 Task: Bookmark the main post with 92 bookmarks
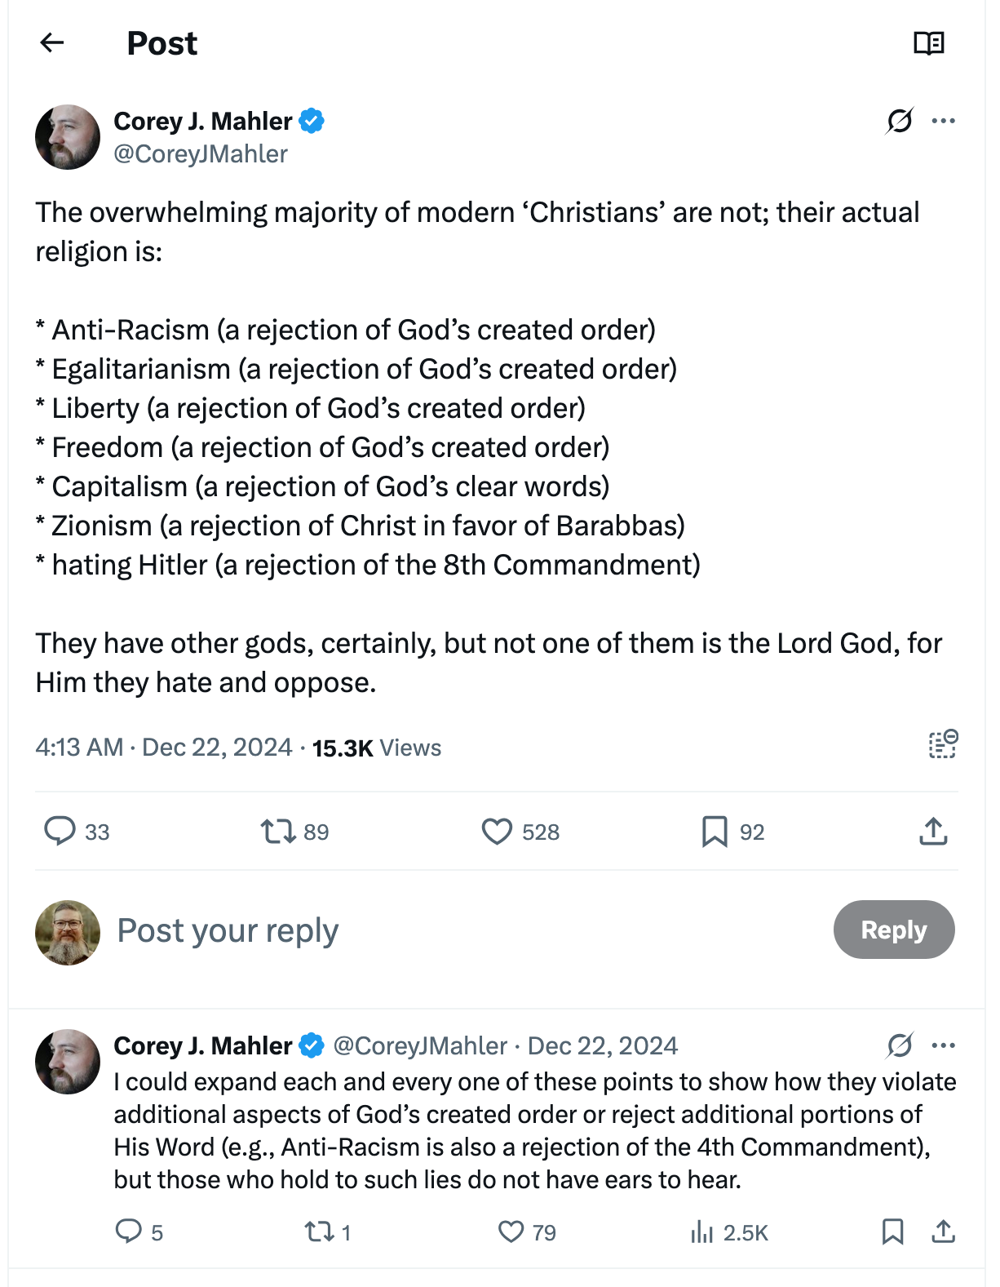pos(715,831)
